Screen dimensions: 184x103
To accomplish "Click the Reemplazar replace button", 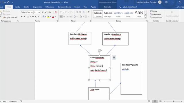I will [155, 14].
